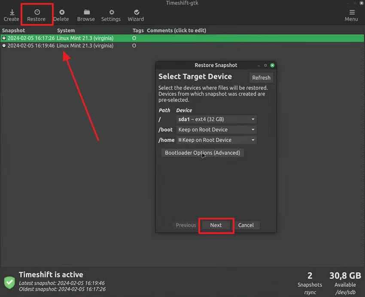Open Bootloader Options (Advanced)
Image resolution: width=365 pixels, height=297 pixels.
click(x=203, y=153)
